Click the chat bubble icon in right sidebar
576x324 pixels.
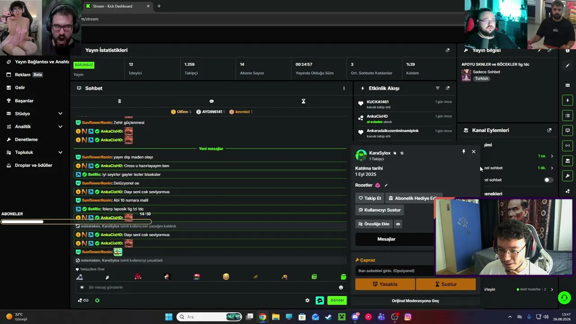tap(567, 130)
